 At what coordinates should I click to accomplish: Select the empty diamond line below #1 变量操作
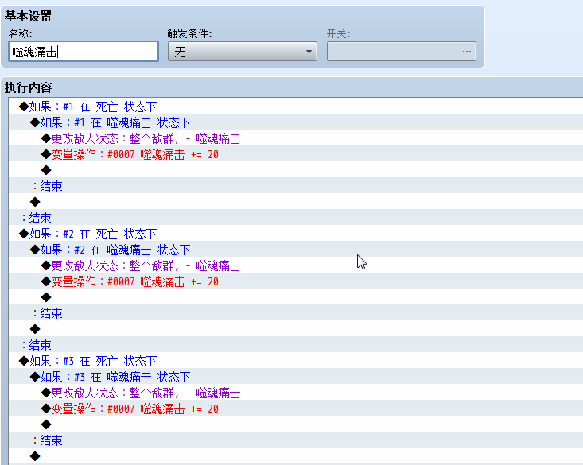pos(296,170)
